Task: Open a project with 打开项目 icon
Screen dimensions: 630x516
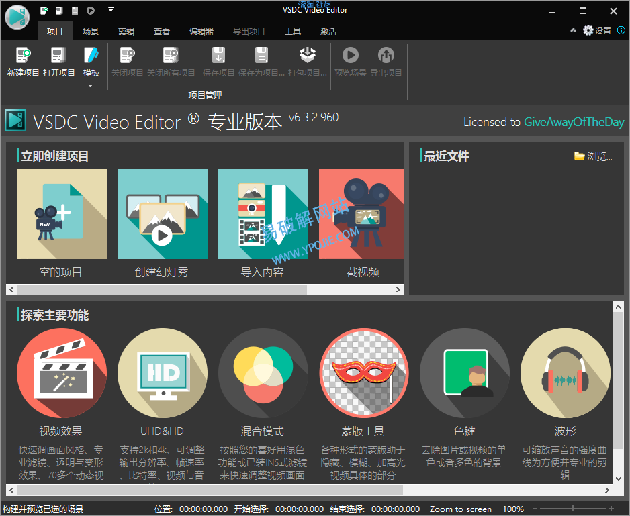Action: [58, 56]
